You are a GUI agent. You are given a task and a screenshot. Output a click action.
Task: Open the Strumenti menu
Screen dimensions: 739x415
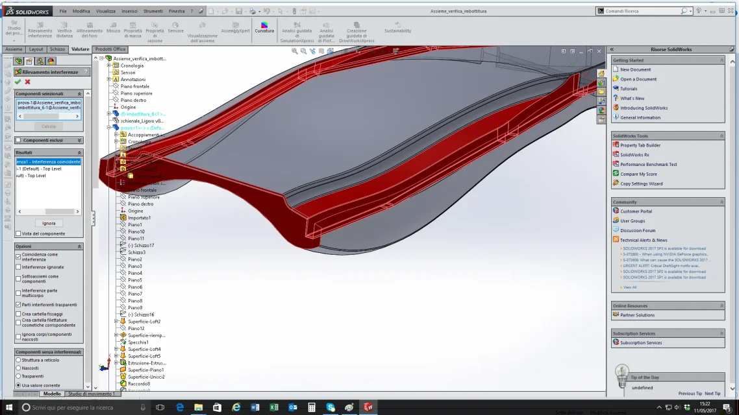point(153,11)
